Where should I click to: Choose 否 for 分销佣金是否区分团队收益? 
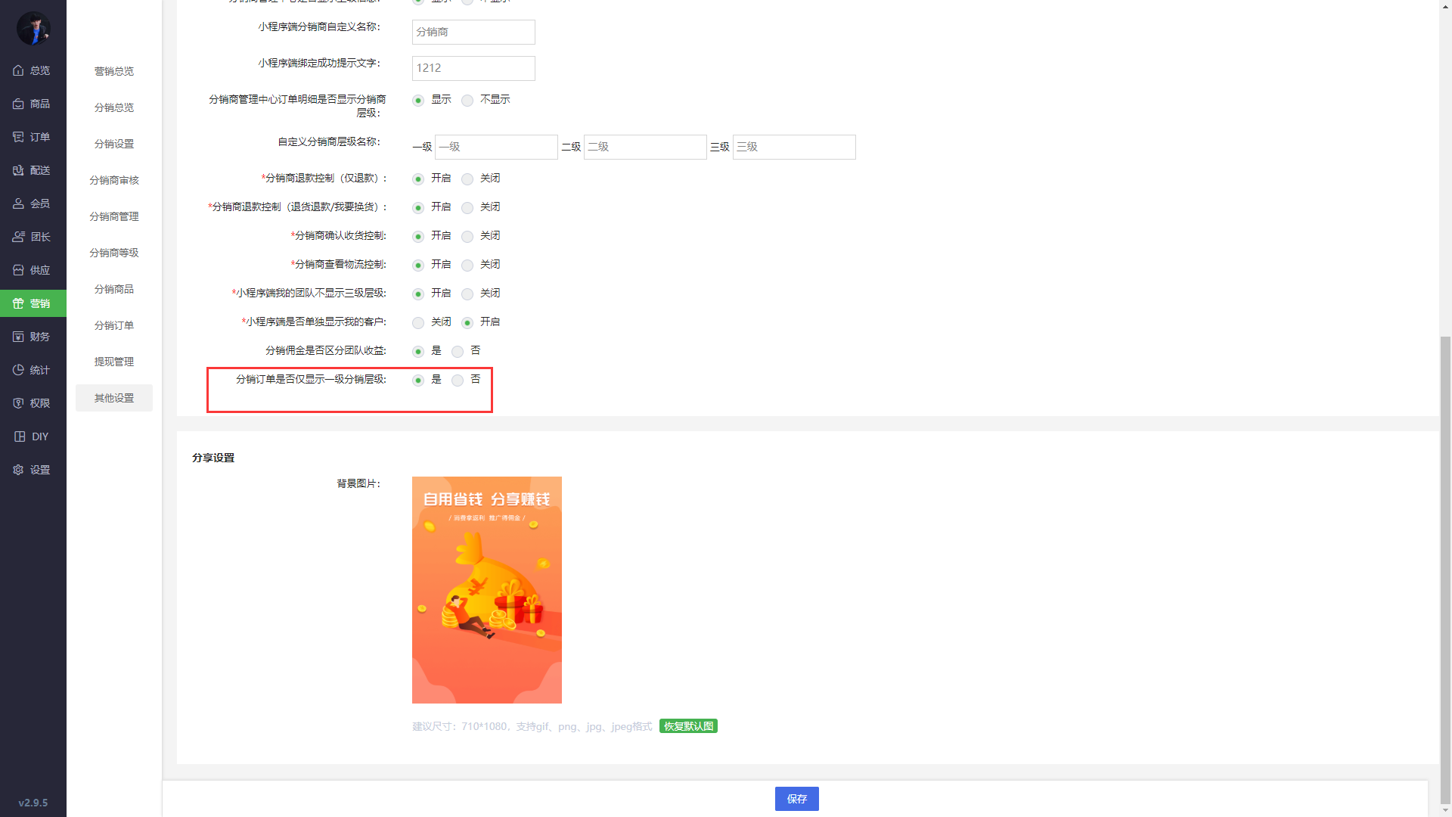coord(457,351)
